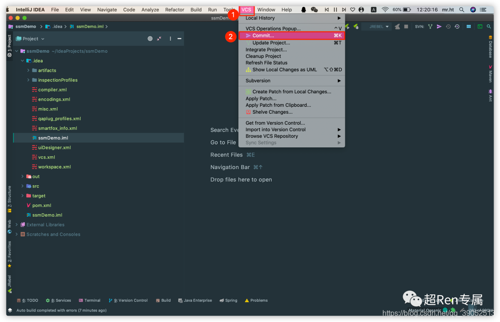500x322 pixels.
Task: Click Integrate Project menu entry
Action: point(292,49)
